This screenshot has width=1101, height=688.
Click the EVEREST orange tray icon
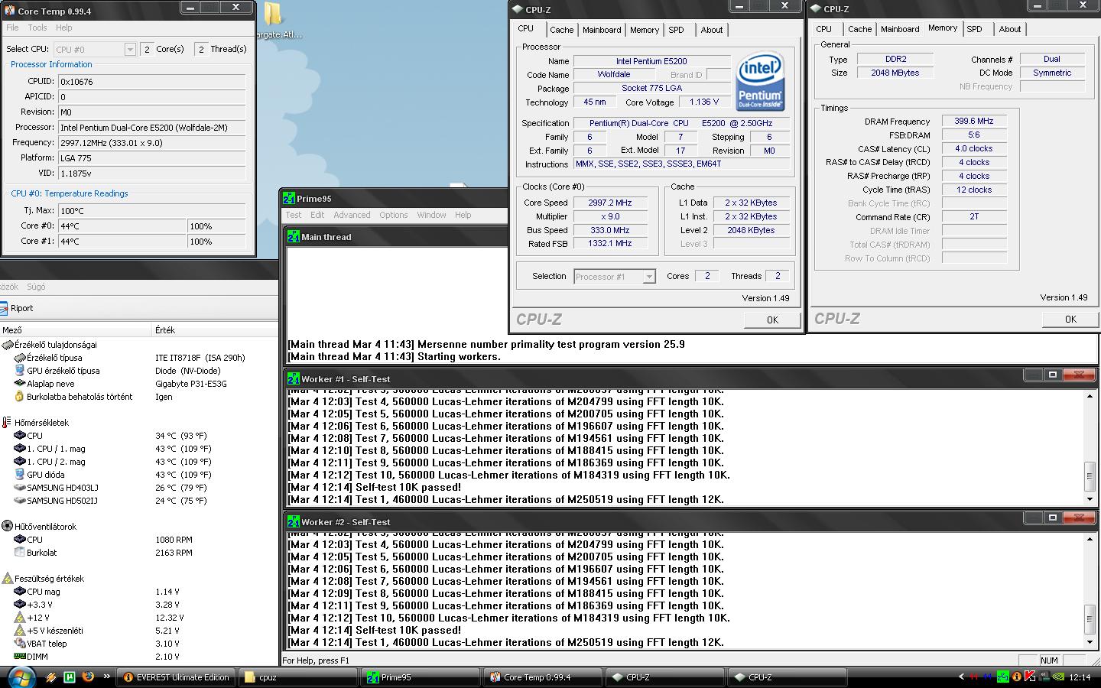(1016, 677)
